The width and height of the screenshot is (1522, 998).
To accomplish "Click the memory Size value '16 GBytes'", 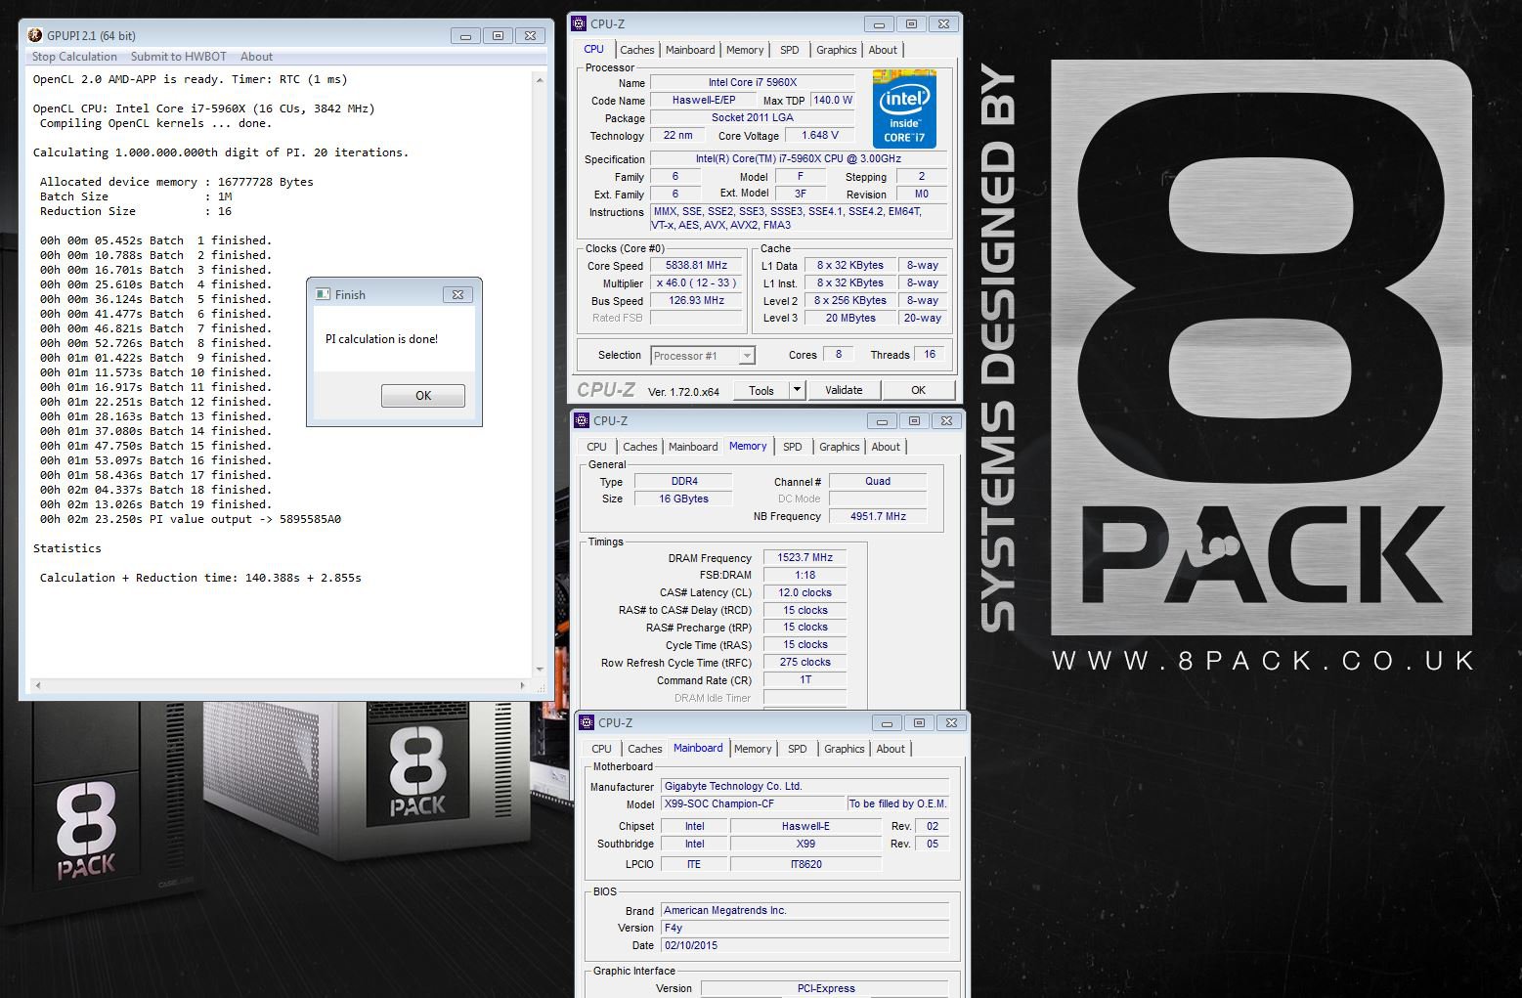I will (684, 499).
